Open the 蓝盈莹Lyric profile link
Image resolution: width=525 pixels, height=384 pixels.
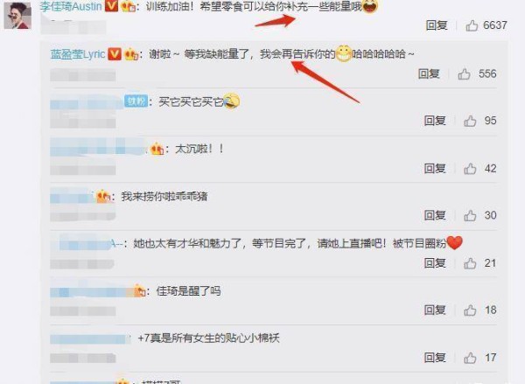coord(78,54)
